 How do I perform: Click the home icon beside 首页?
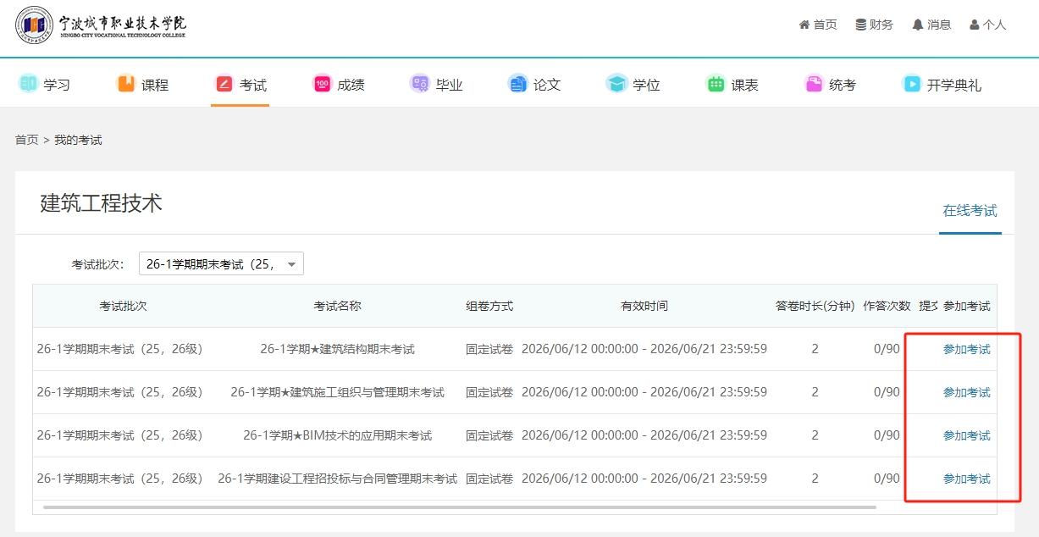click(x=804, y=25)
